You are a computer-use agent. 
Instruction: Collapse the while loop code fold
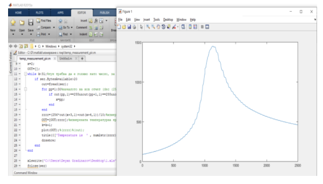tap(25, 74)
